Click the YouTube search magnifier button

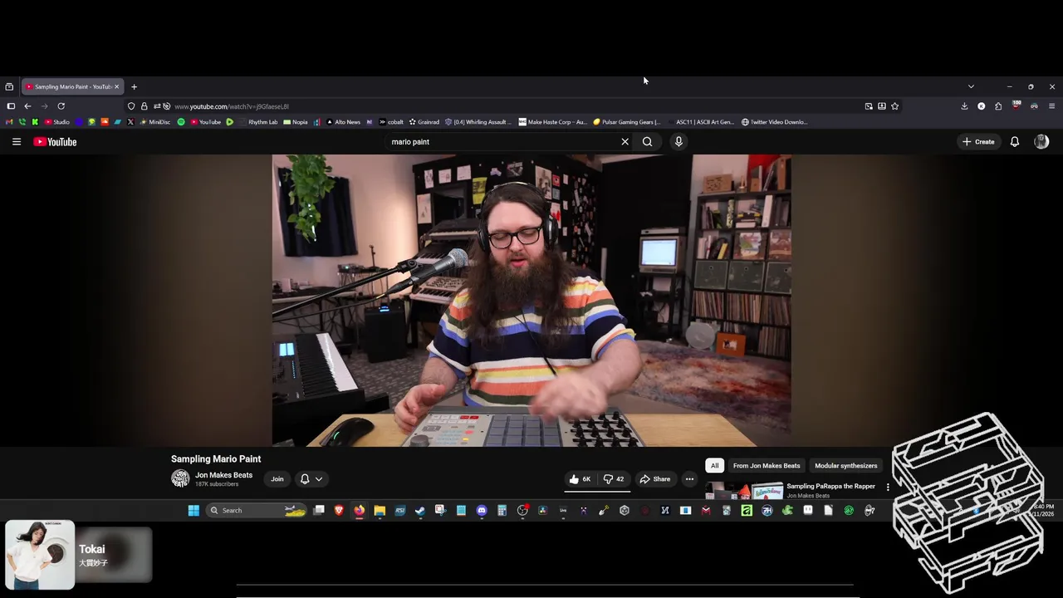[x=647, y=142]
